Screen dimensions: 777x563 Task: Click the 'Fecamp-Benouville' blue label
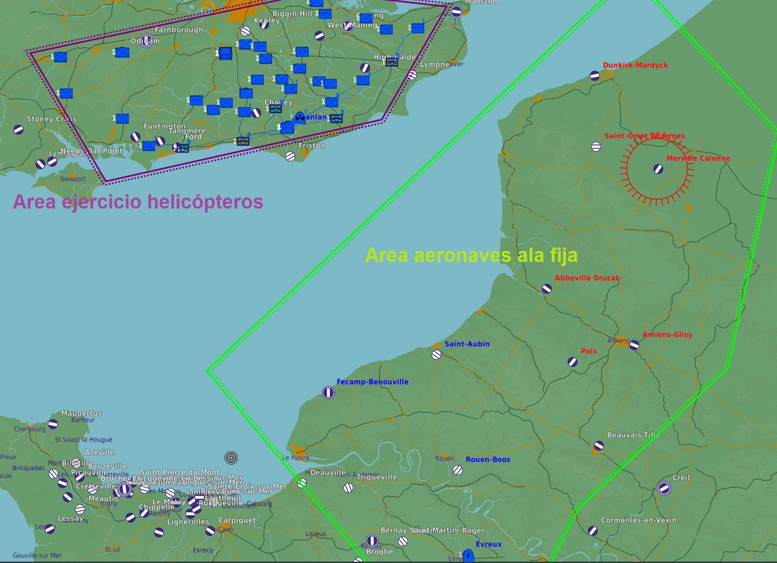pyautogui.click(x=373, y=381)
